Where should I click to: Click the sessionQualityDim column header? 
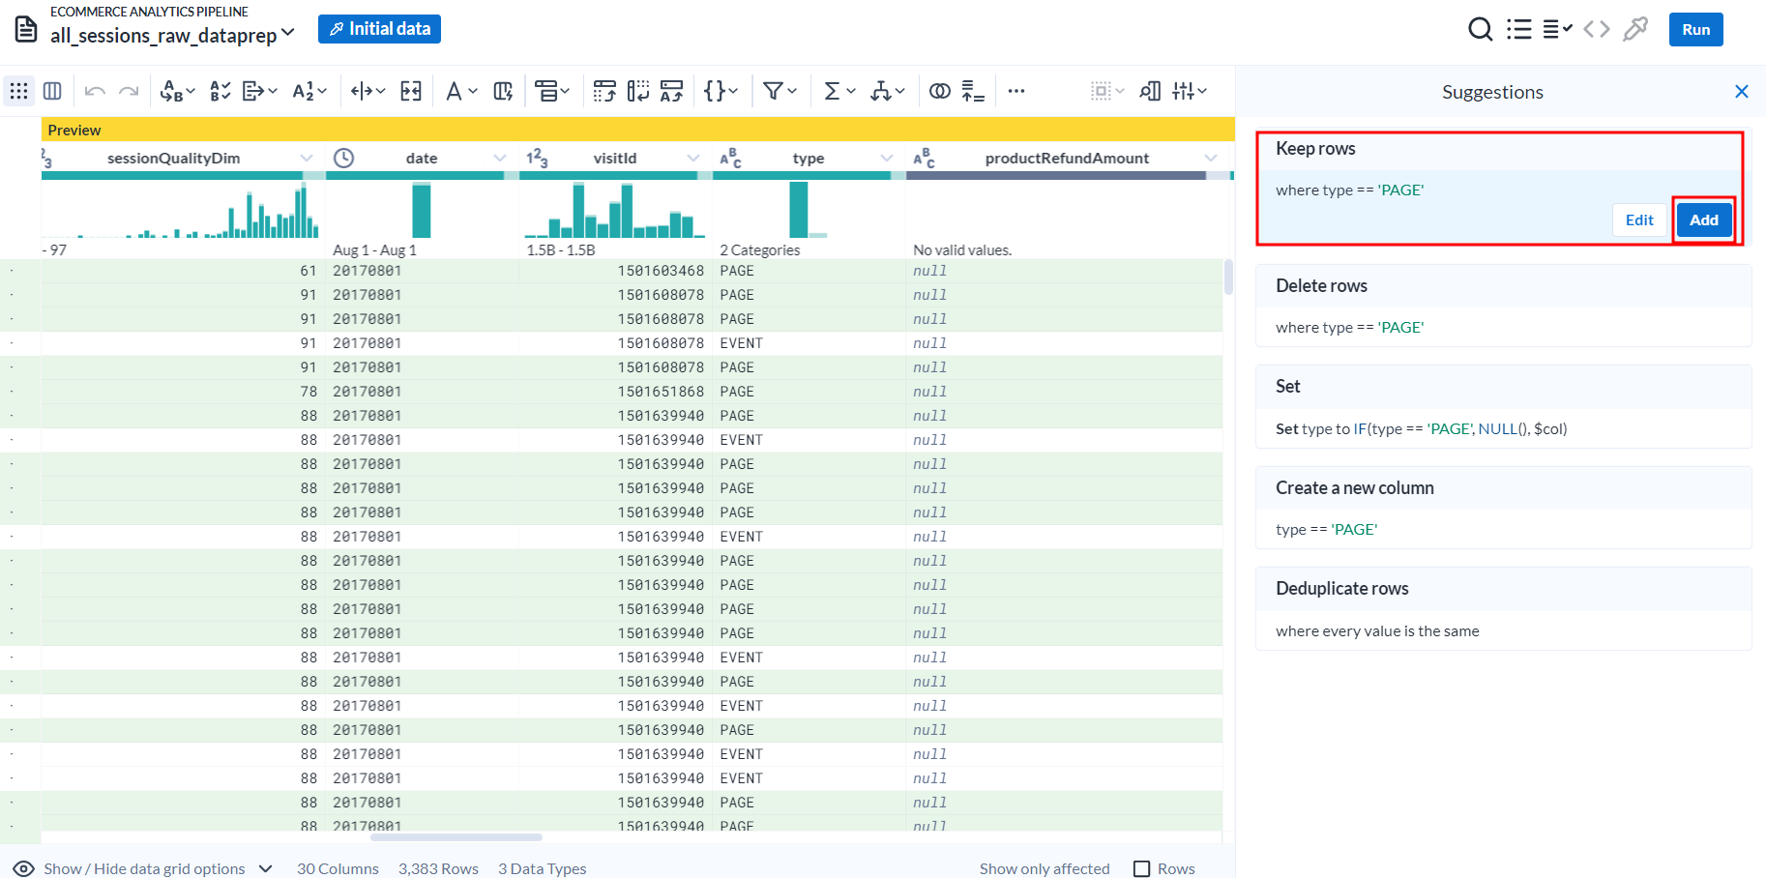174,158
